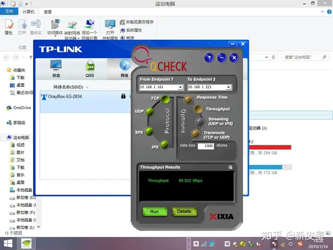Click the red 294 GB drive usage bar
333x250 pixels.
pyautogui.click(x=270, y=147)
